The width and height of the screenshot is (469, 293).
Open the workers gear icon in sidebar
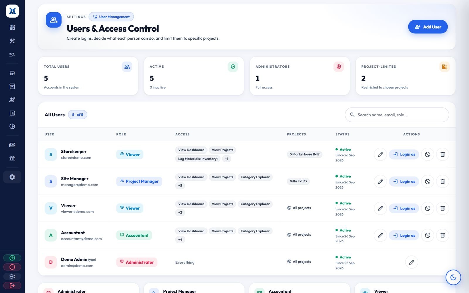pos(12,100)
